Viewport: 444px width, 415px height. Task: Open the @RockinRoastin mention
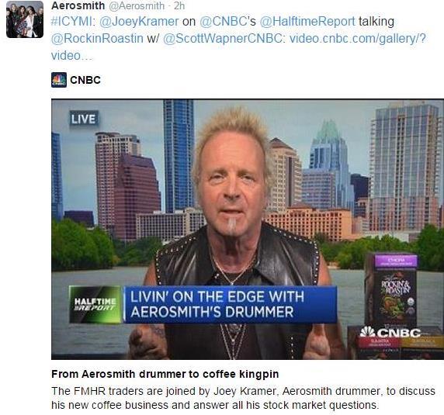pyautogui.click(x=97, y=39)
